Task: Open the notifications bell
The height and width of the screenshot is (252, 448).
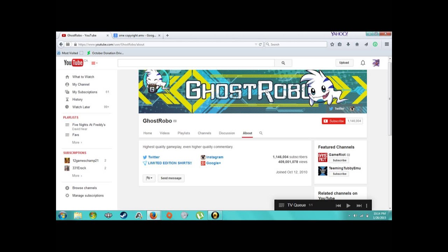Action: click(x=363, y=63)
